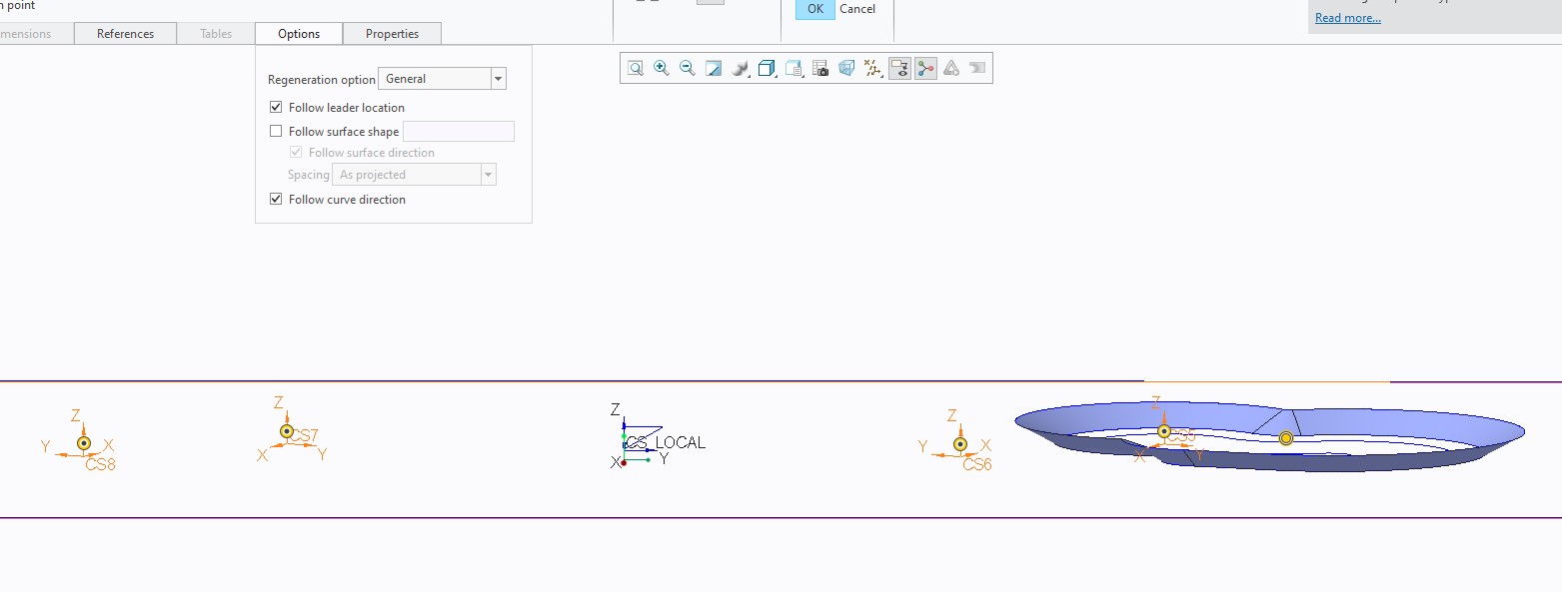Open the Regeneration option dropdown
The image size is (1562, 592).
[x=497, y=78]
